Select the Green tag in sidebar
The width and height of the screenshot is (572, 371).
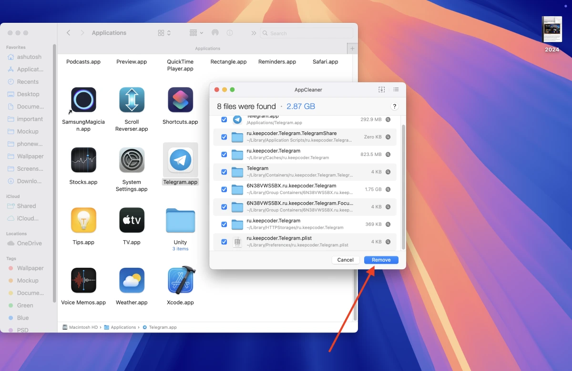click(26, 305)
